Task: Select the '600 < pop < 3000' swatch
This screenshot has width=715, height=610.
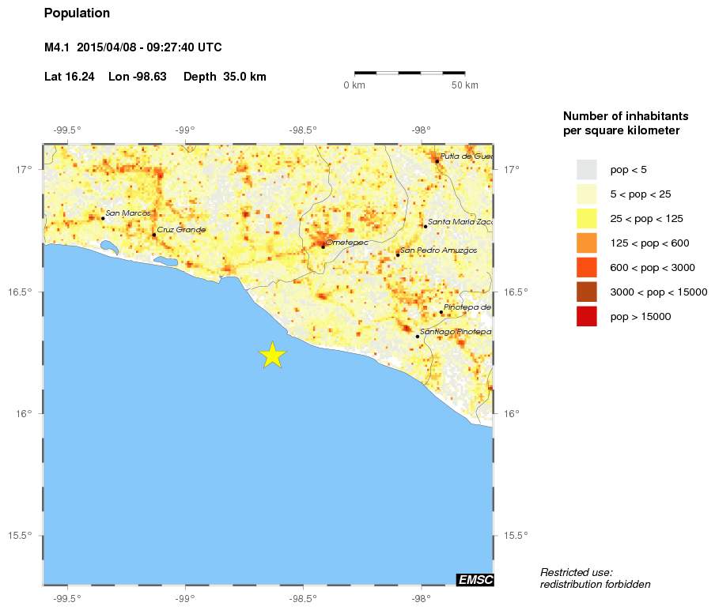Action: coord(586,268)
